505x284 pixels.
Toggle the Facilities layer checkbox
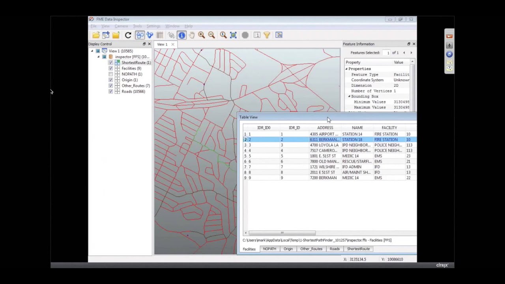click(110, 68)
